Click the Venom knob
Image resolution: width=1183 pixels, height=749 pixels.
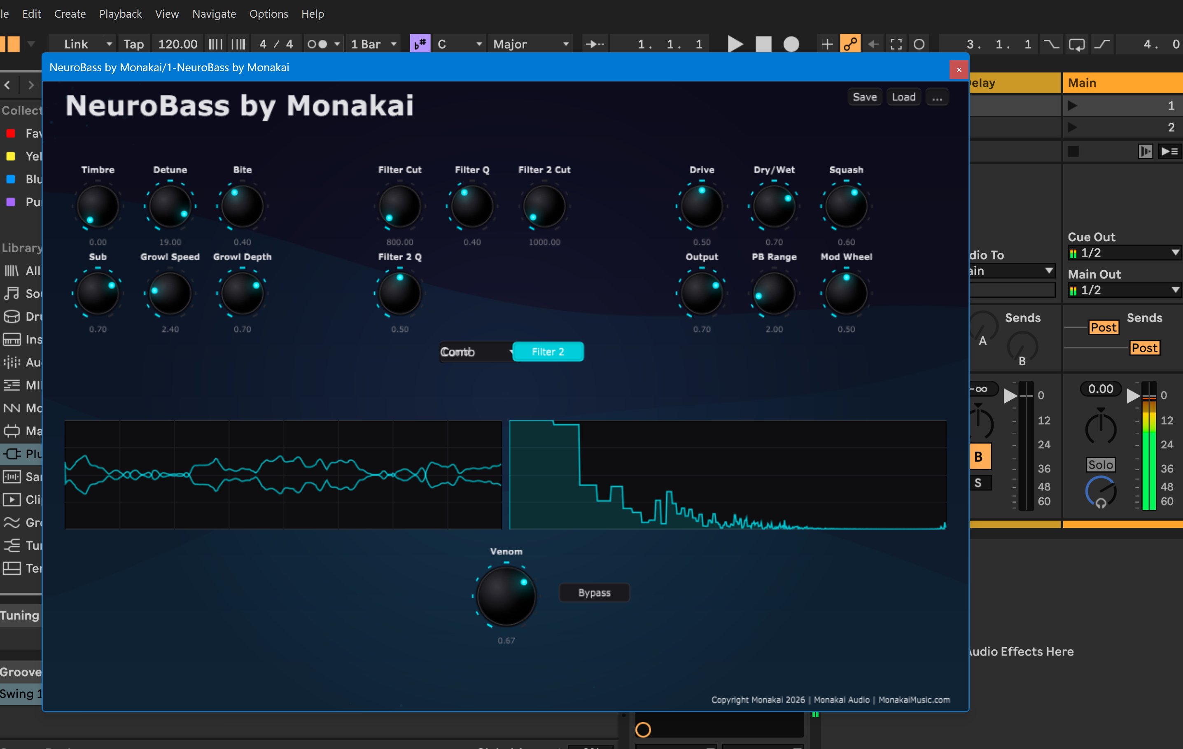click(506, 596)
